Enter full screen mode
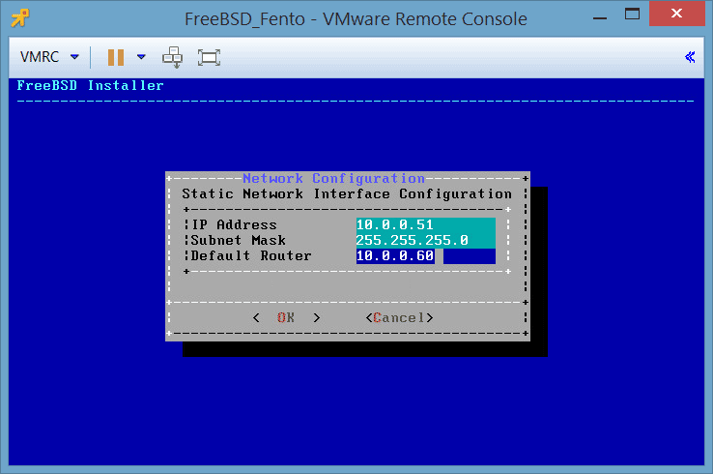The width and height of the screenshot is (713, 474). (x=209, y=57)
